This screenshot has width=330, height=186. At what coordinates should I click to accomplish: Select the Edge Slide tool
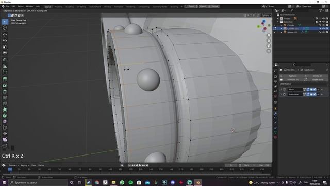click(x=5, y=128)
